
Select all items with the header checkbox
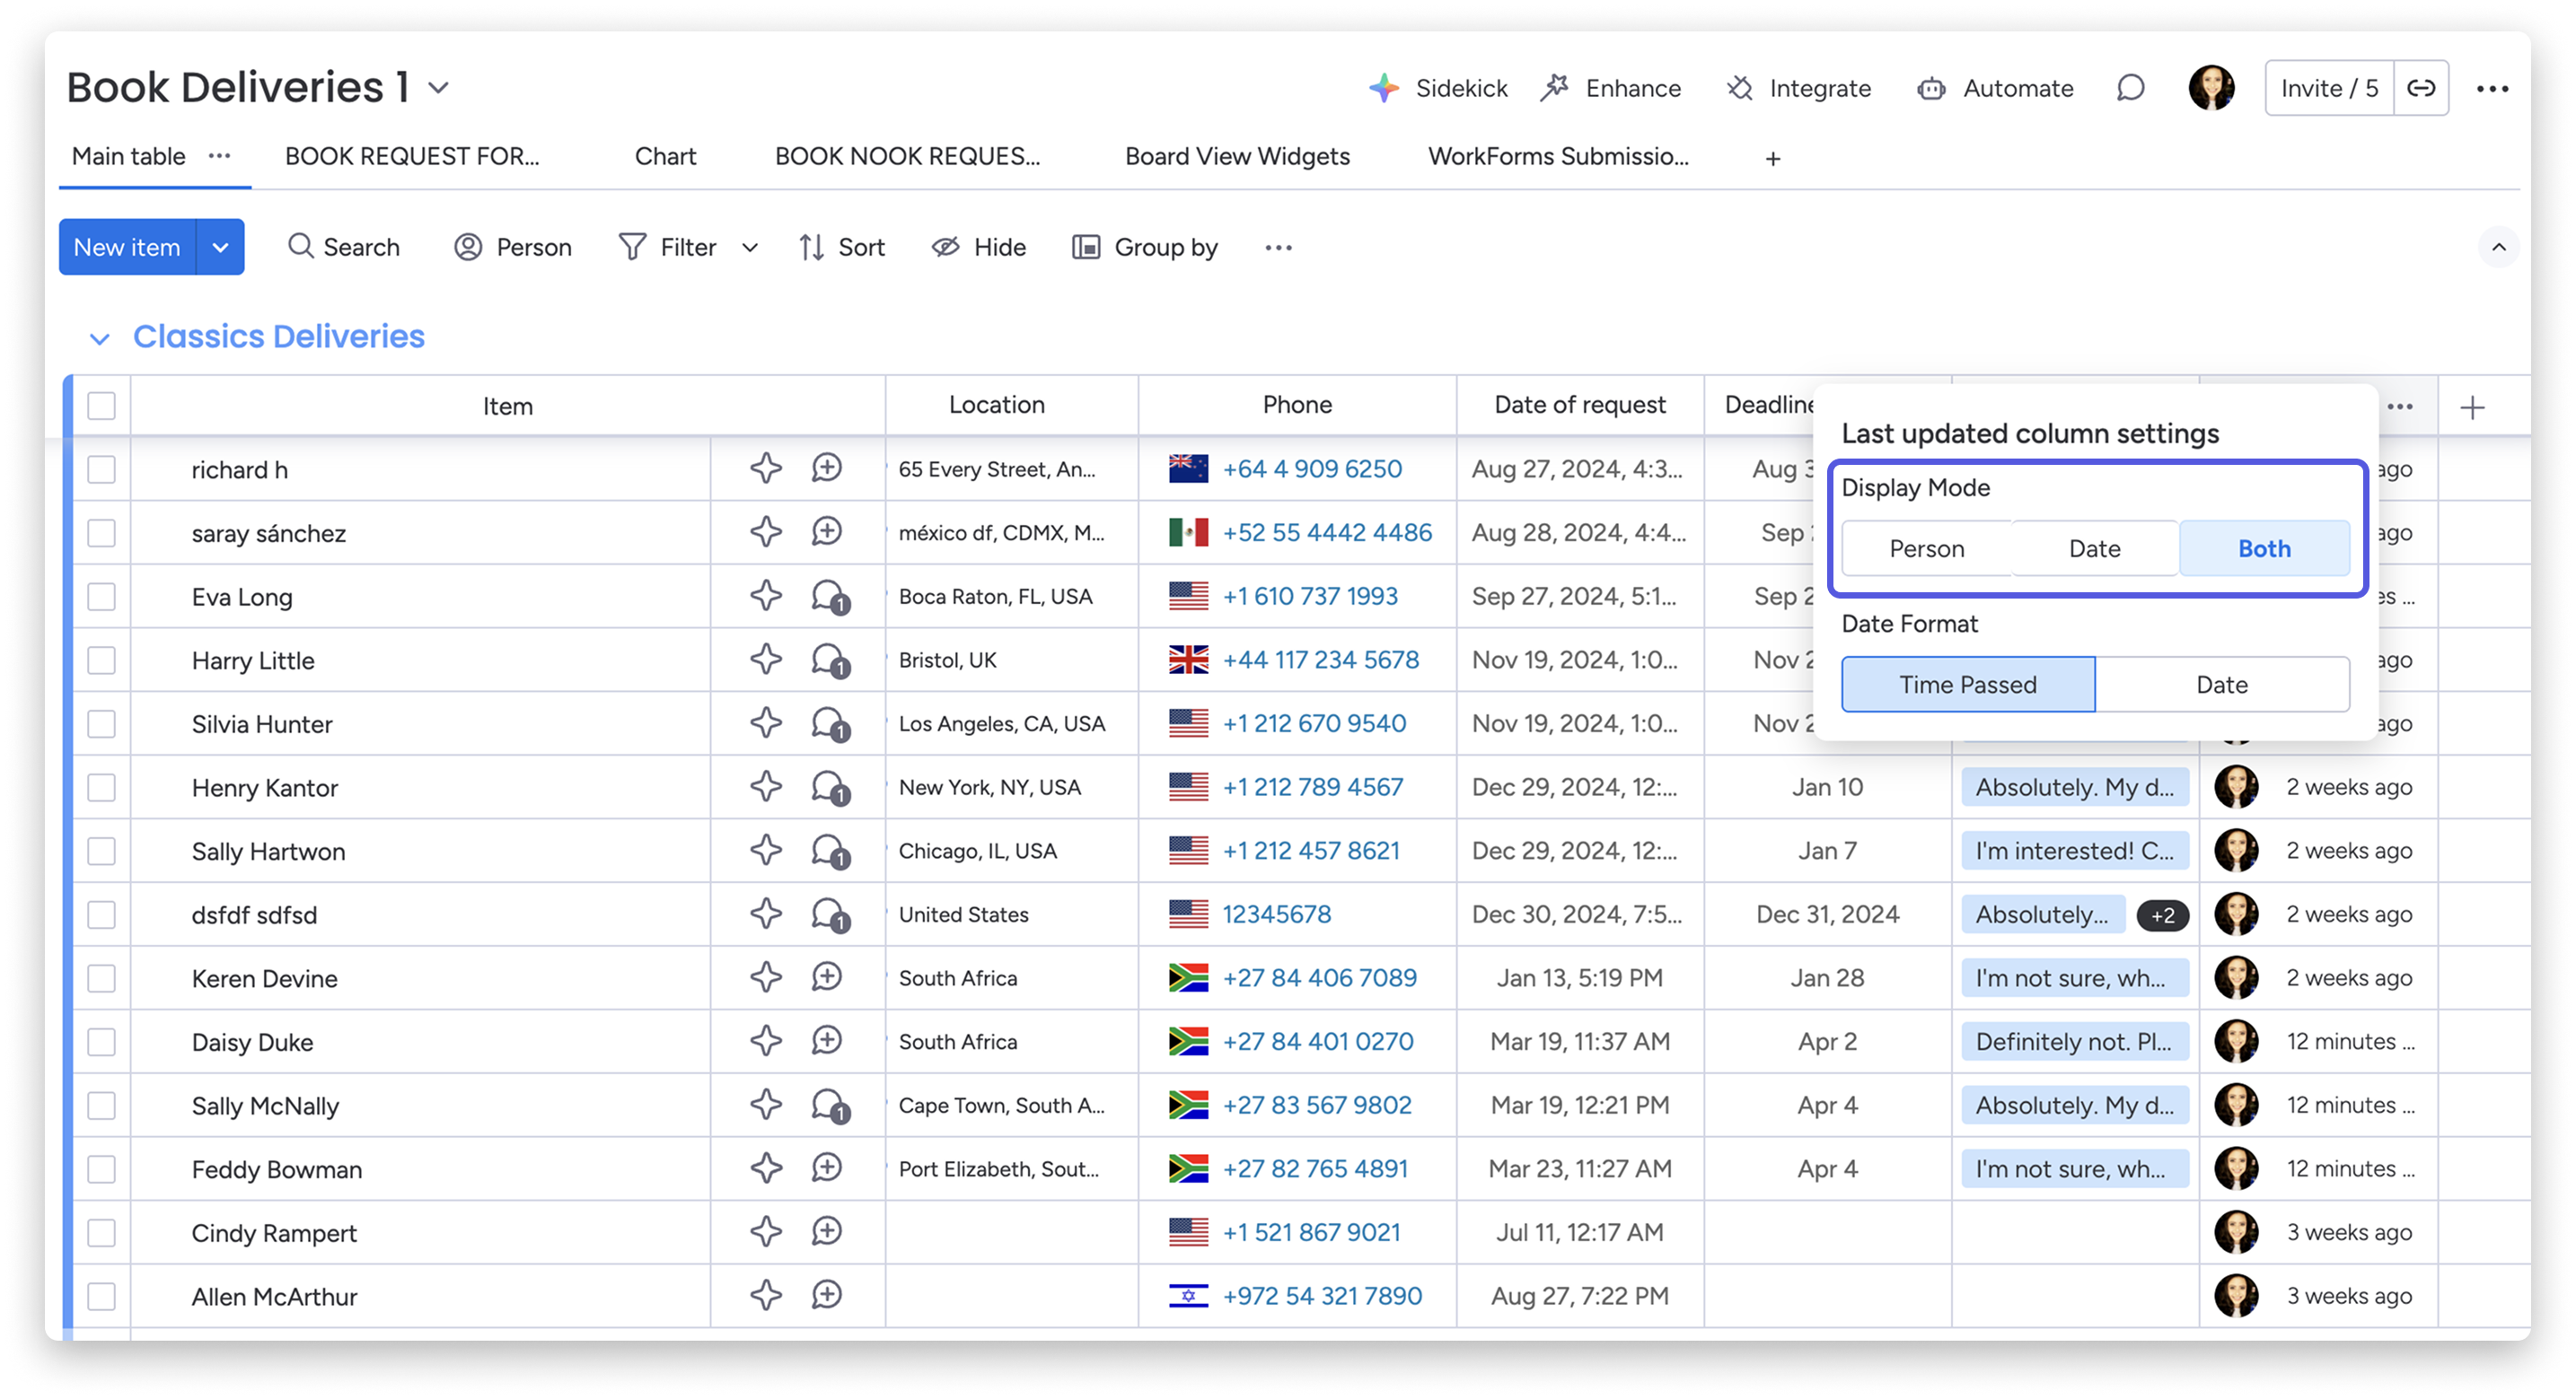click(101, 406)
